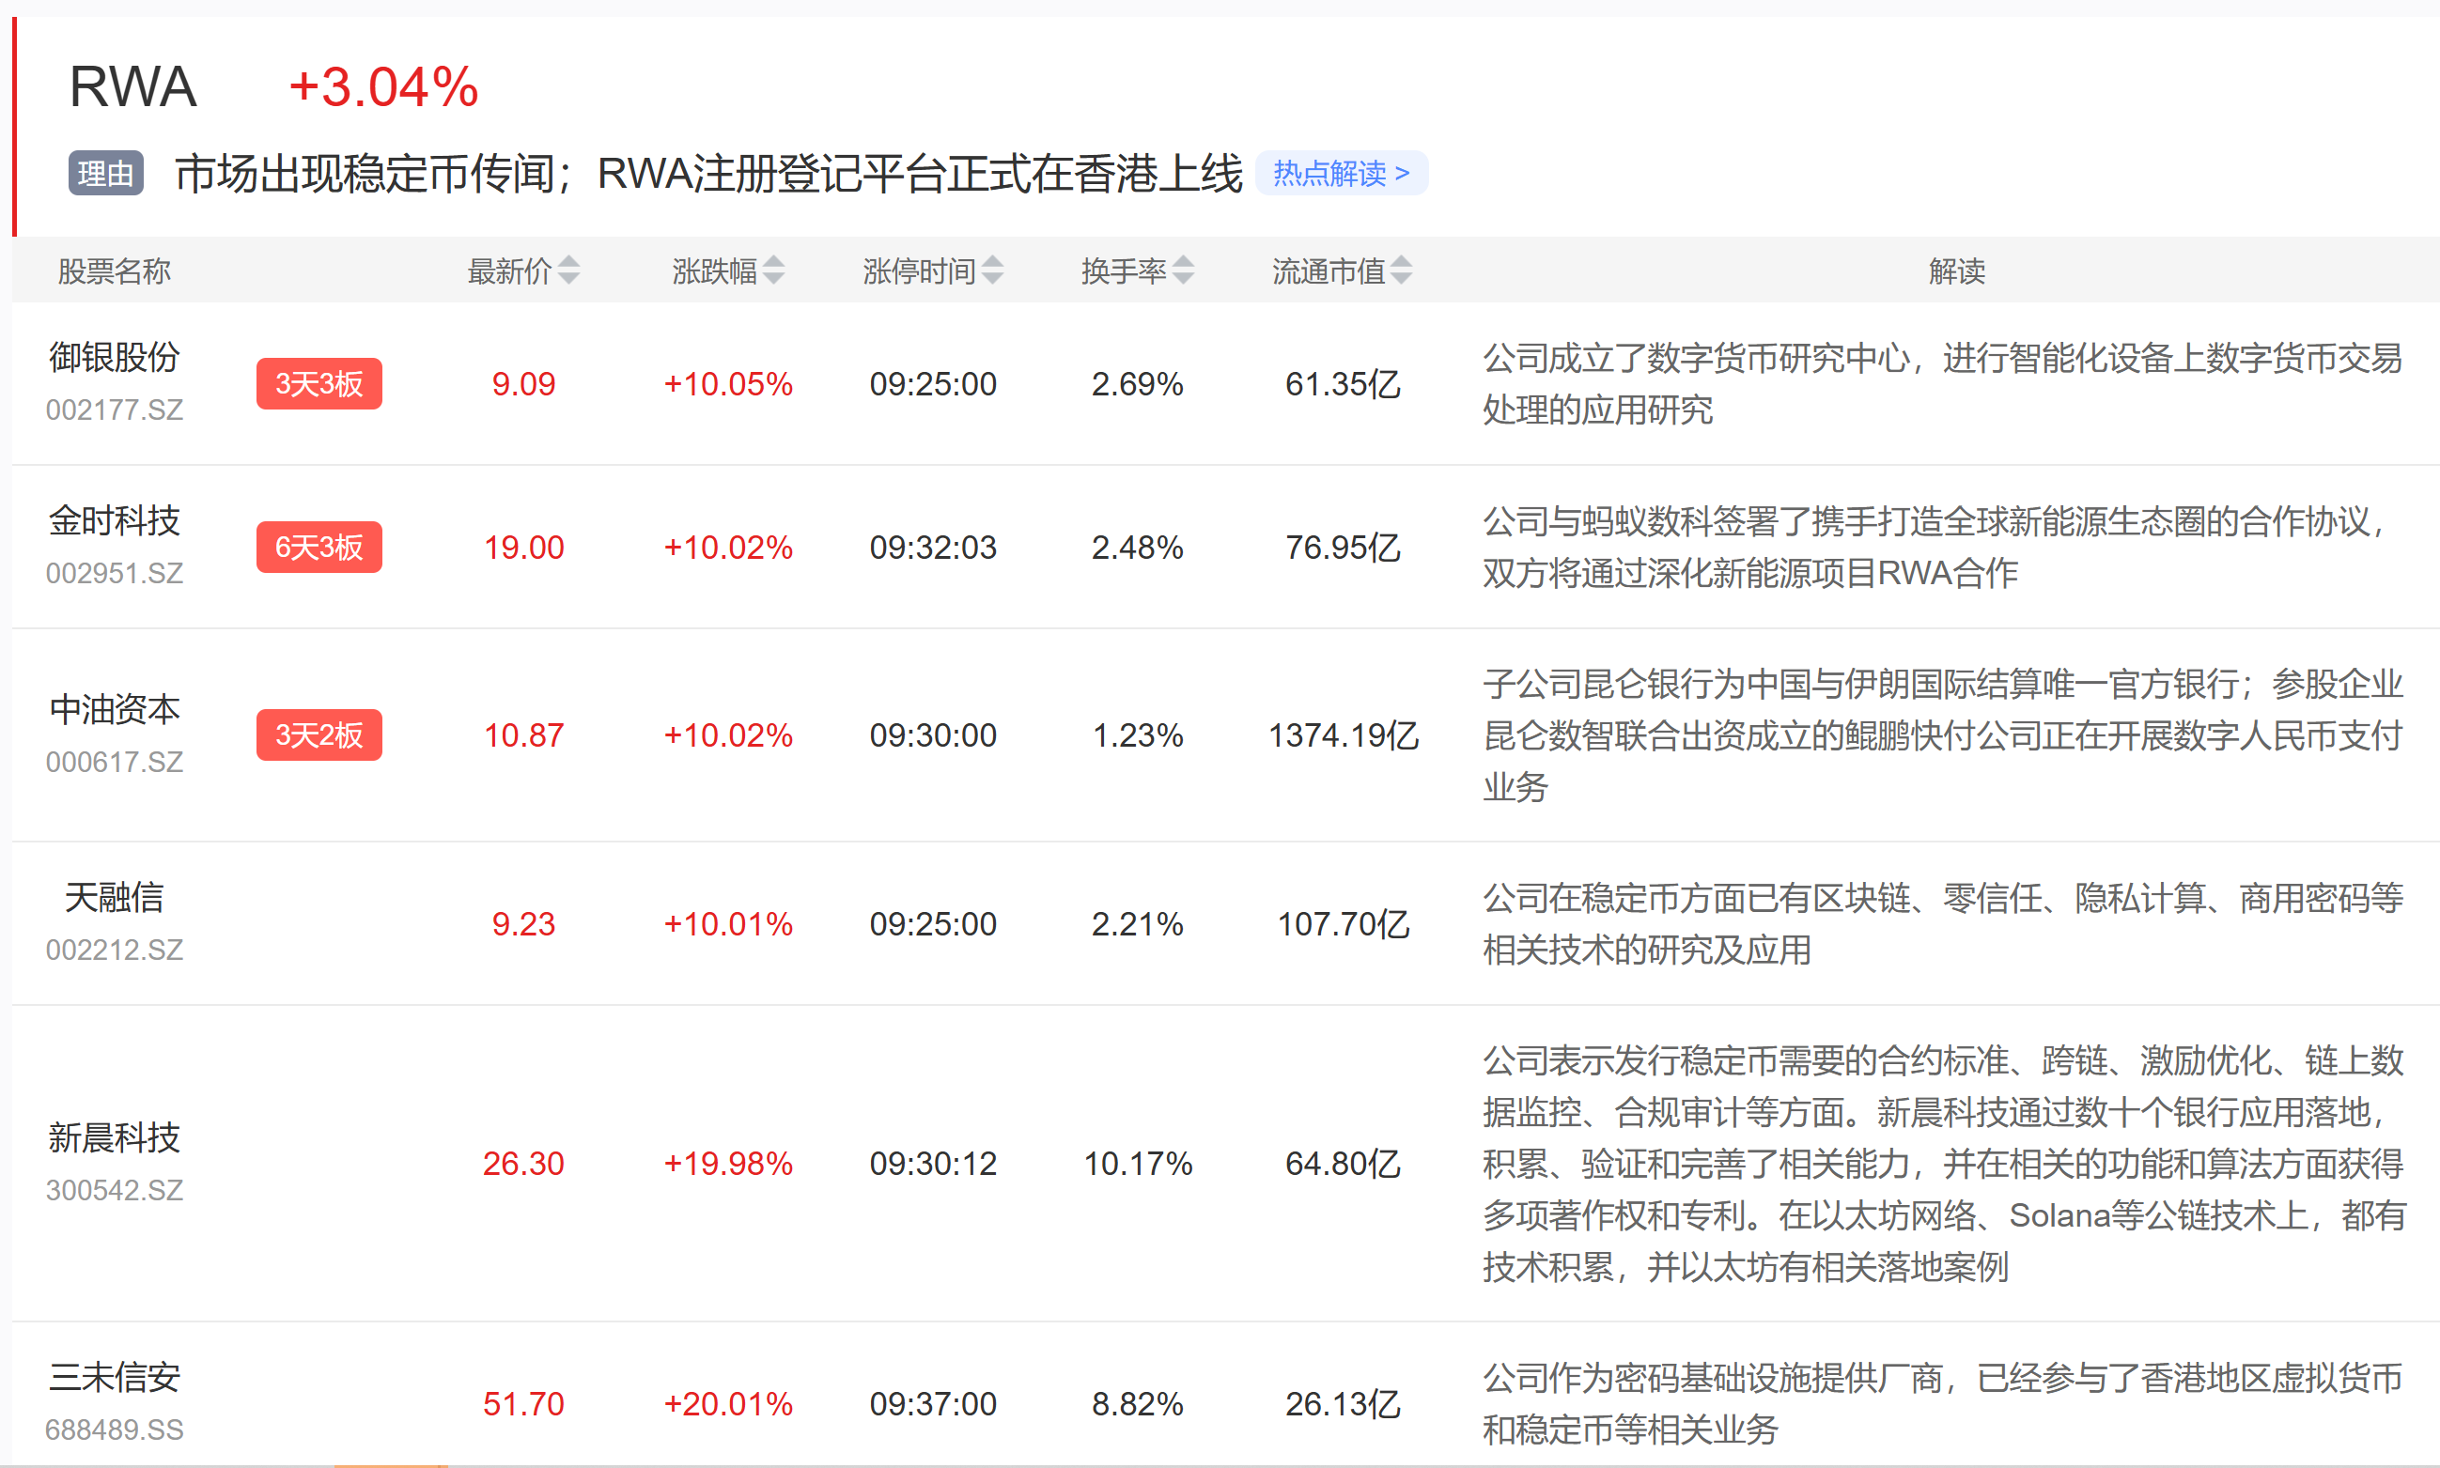Click 中油资本 interpretation about 昆仑银行

tap(1942, 735)
